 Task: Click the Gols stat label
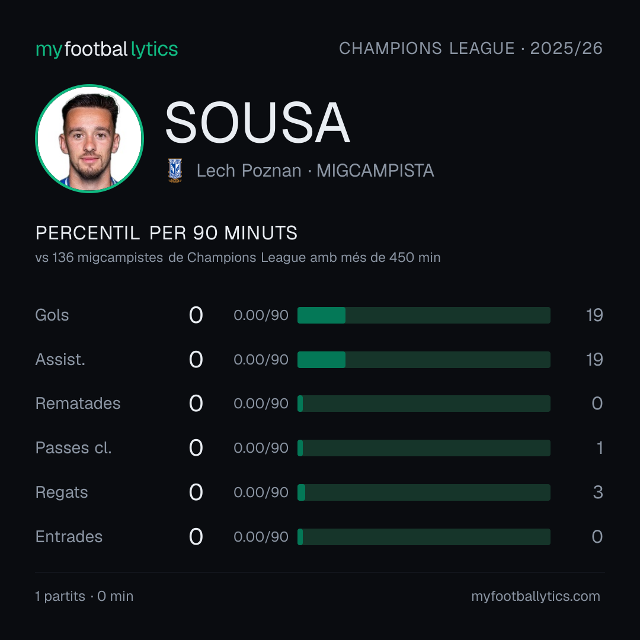click(52, 315)
